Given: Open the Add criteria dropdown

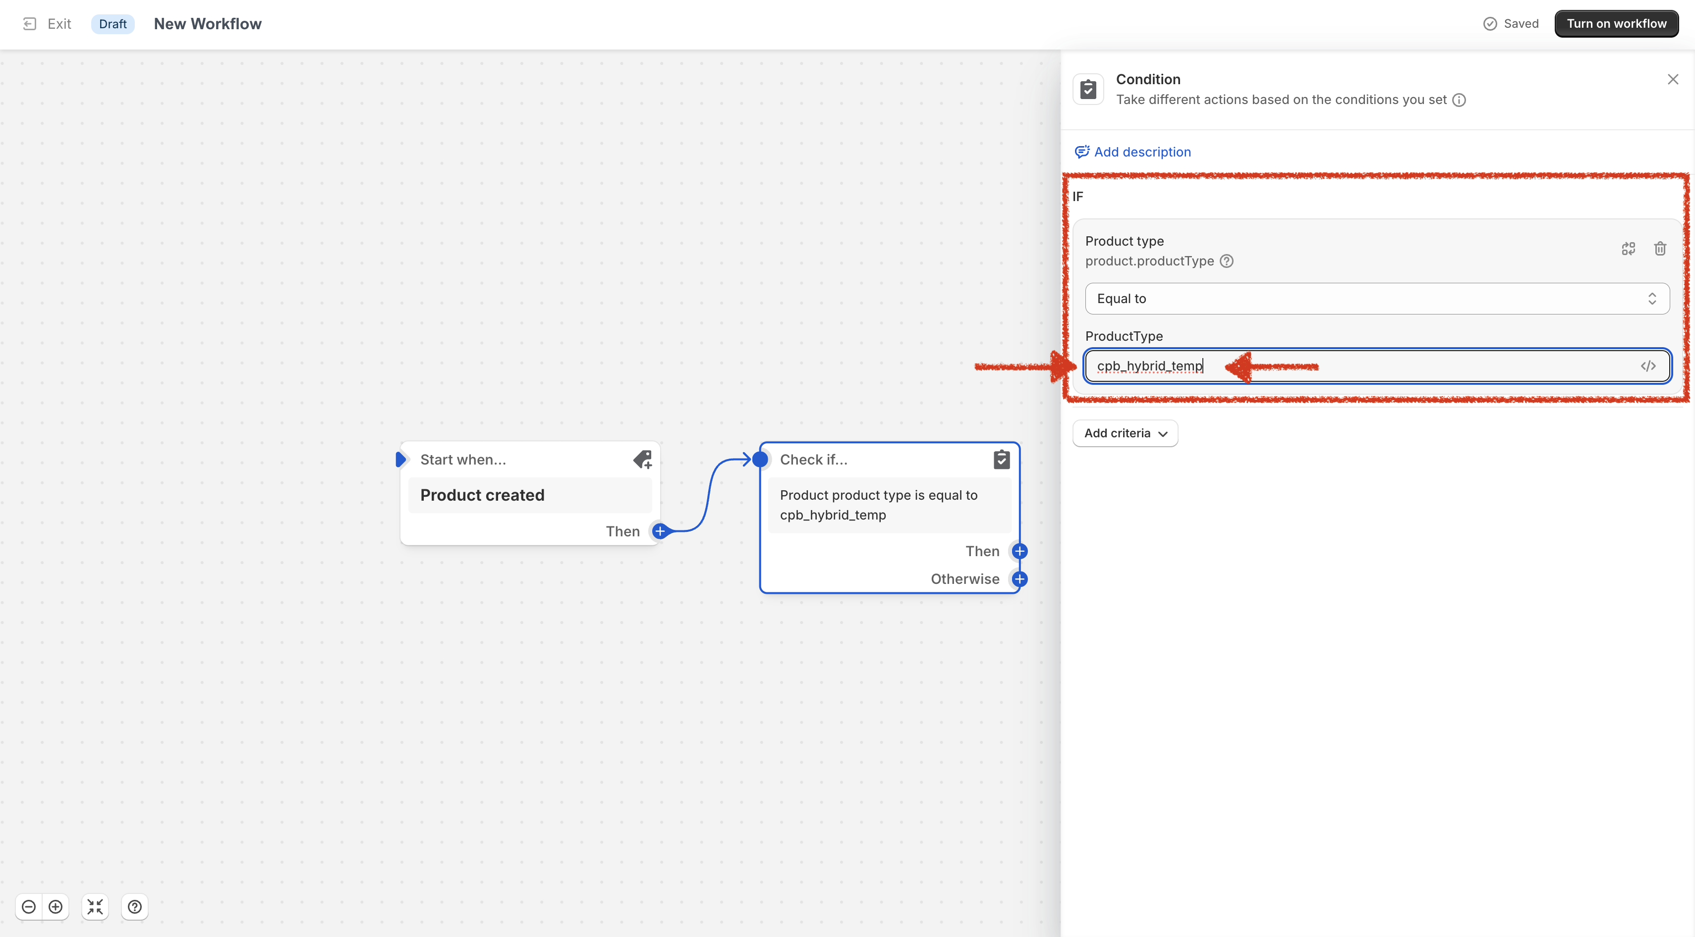Looking at the screenshot, I should pos(1125,433).
